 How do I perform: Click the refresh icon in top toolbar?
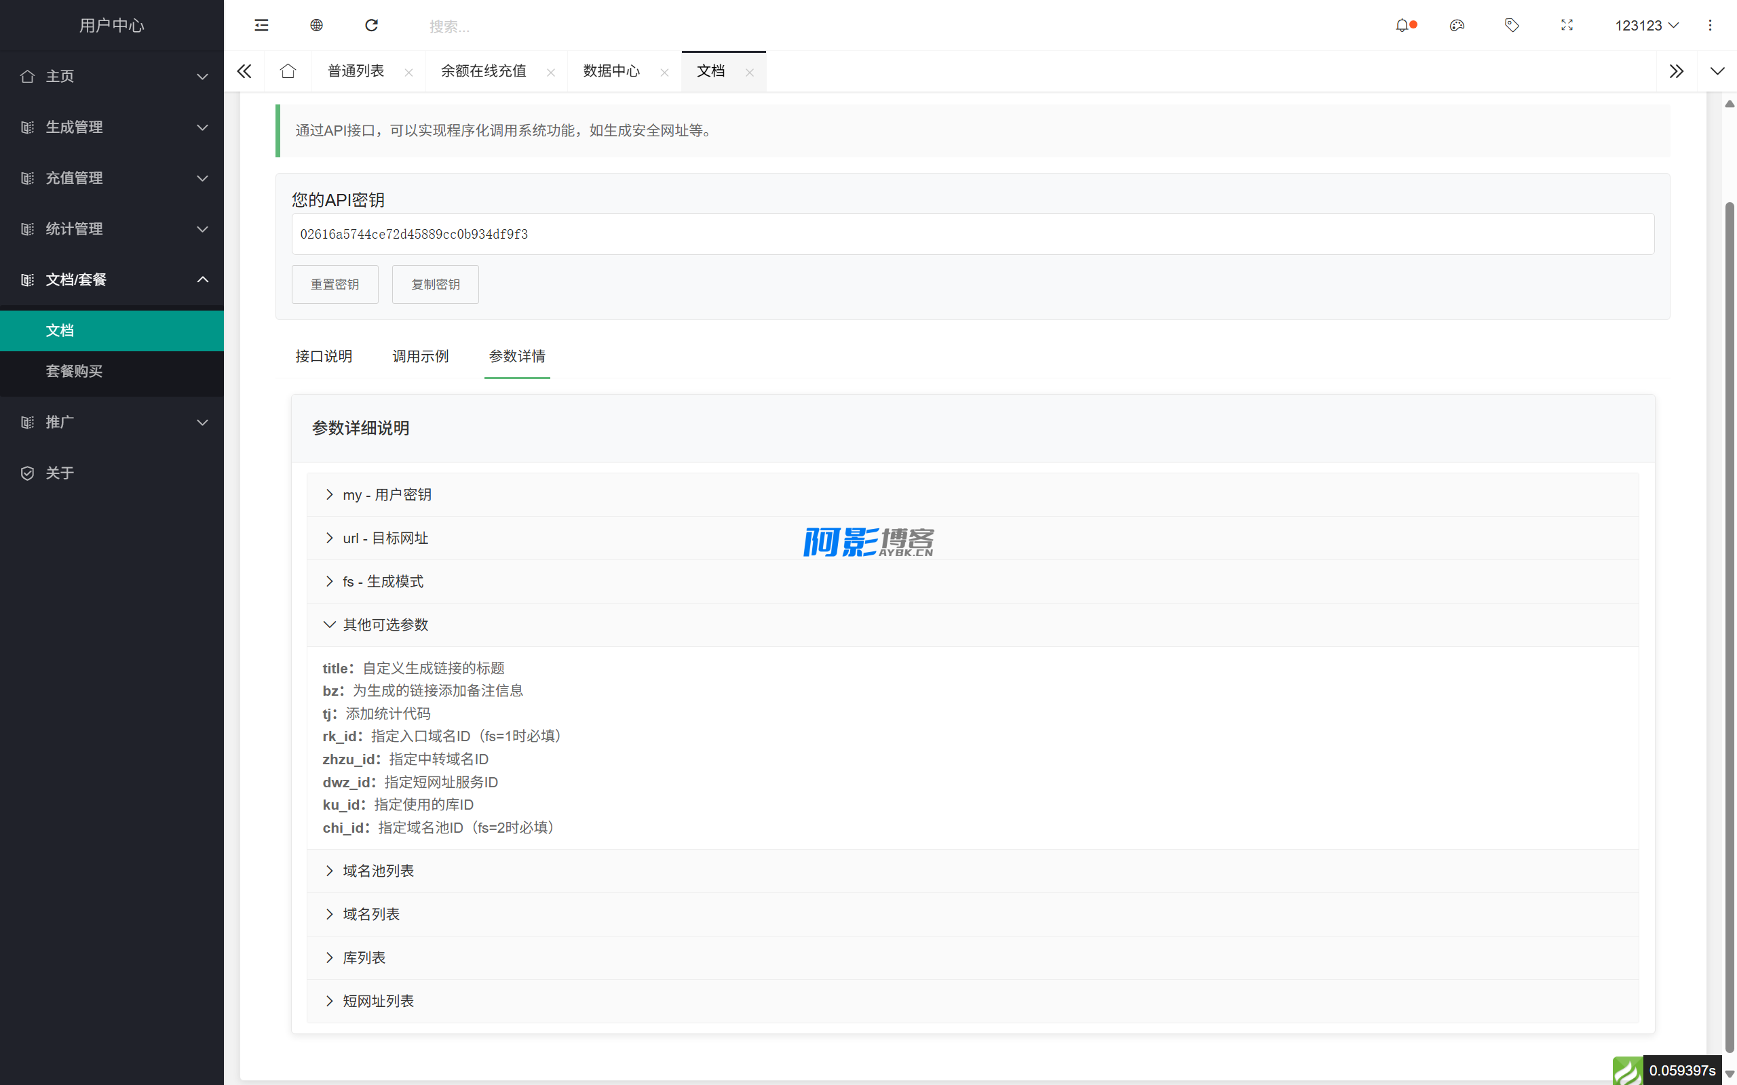click(371, 25)
